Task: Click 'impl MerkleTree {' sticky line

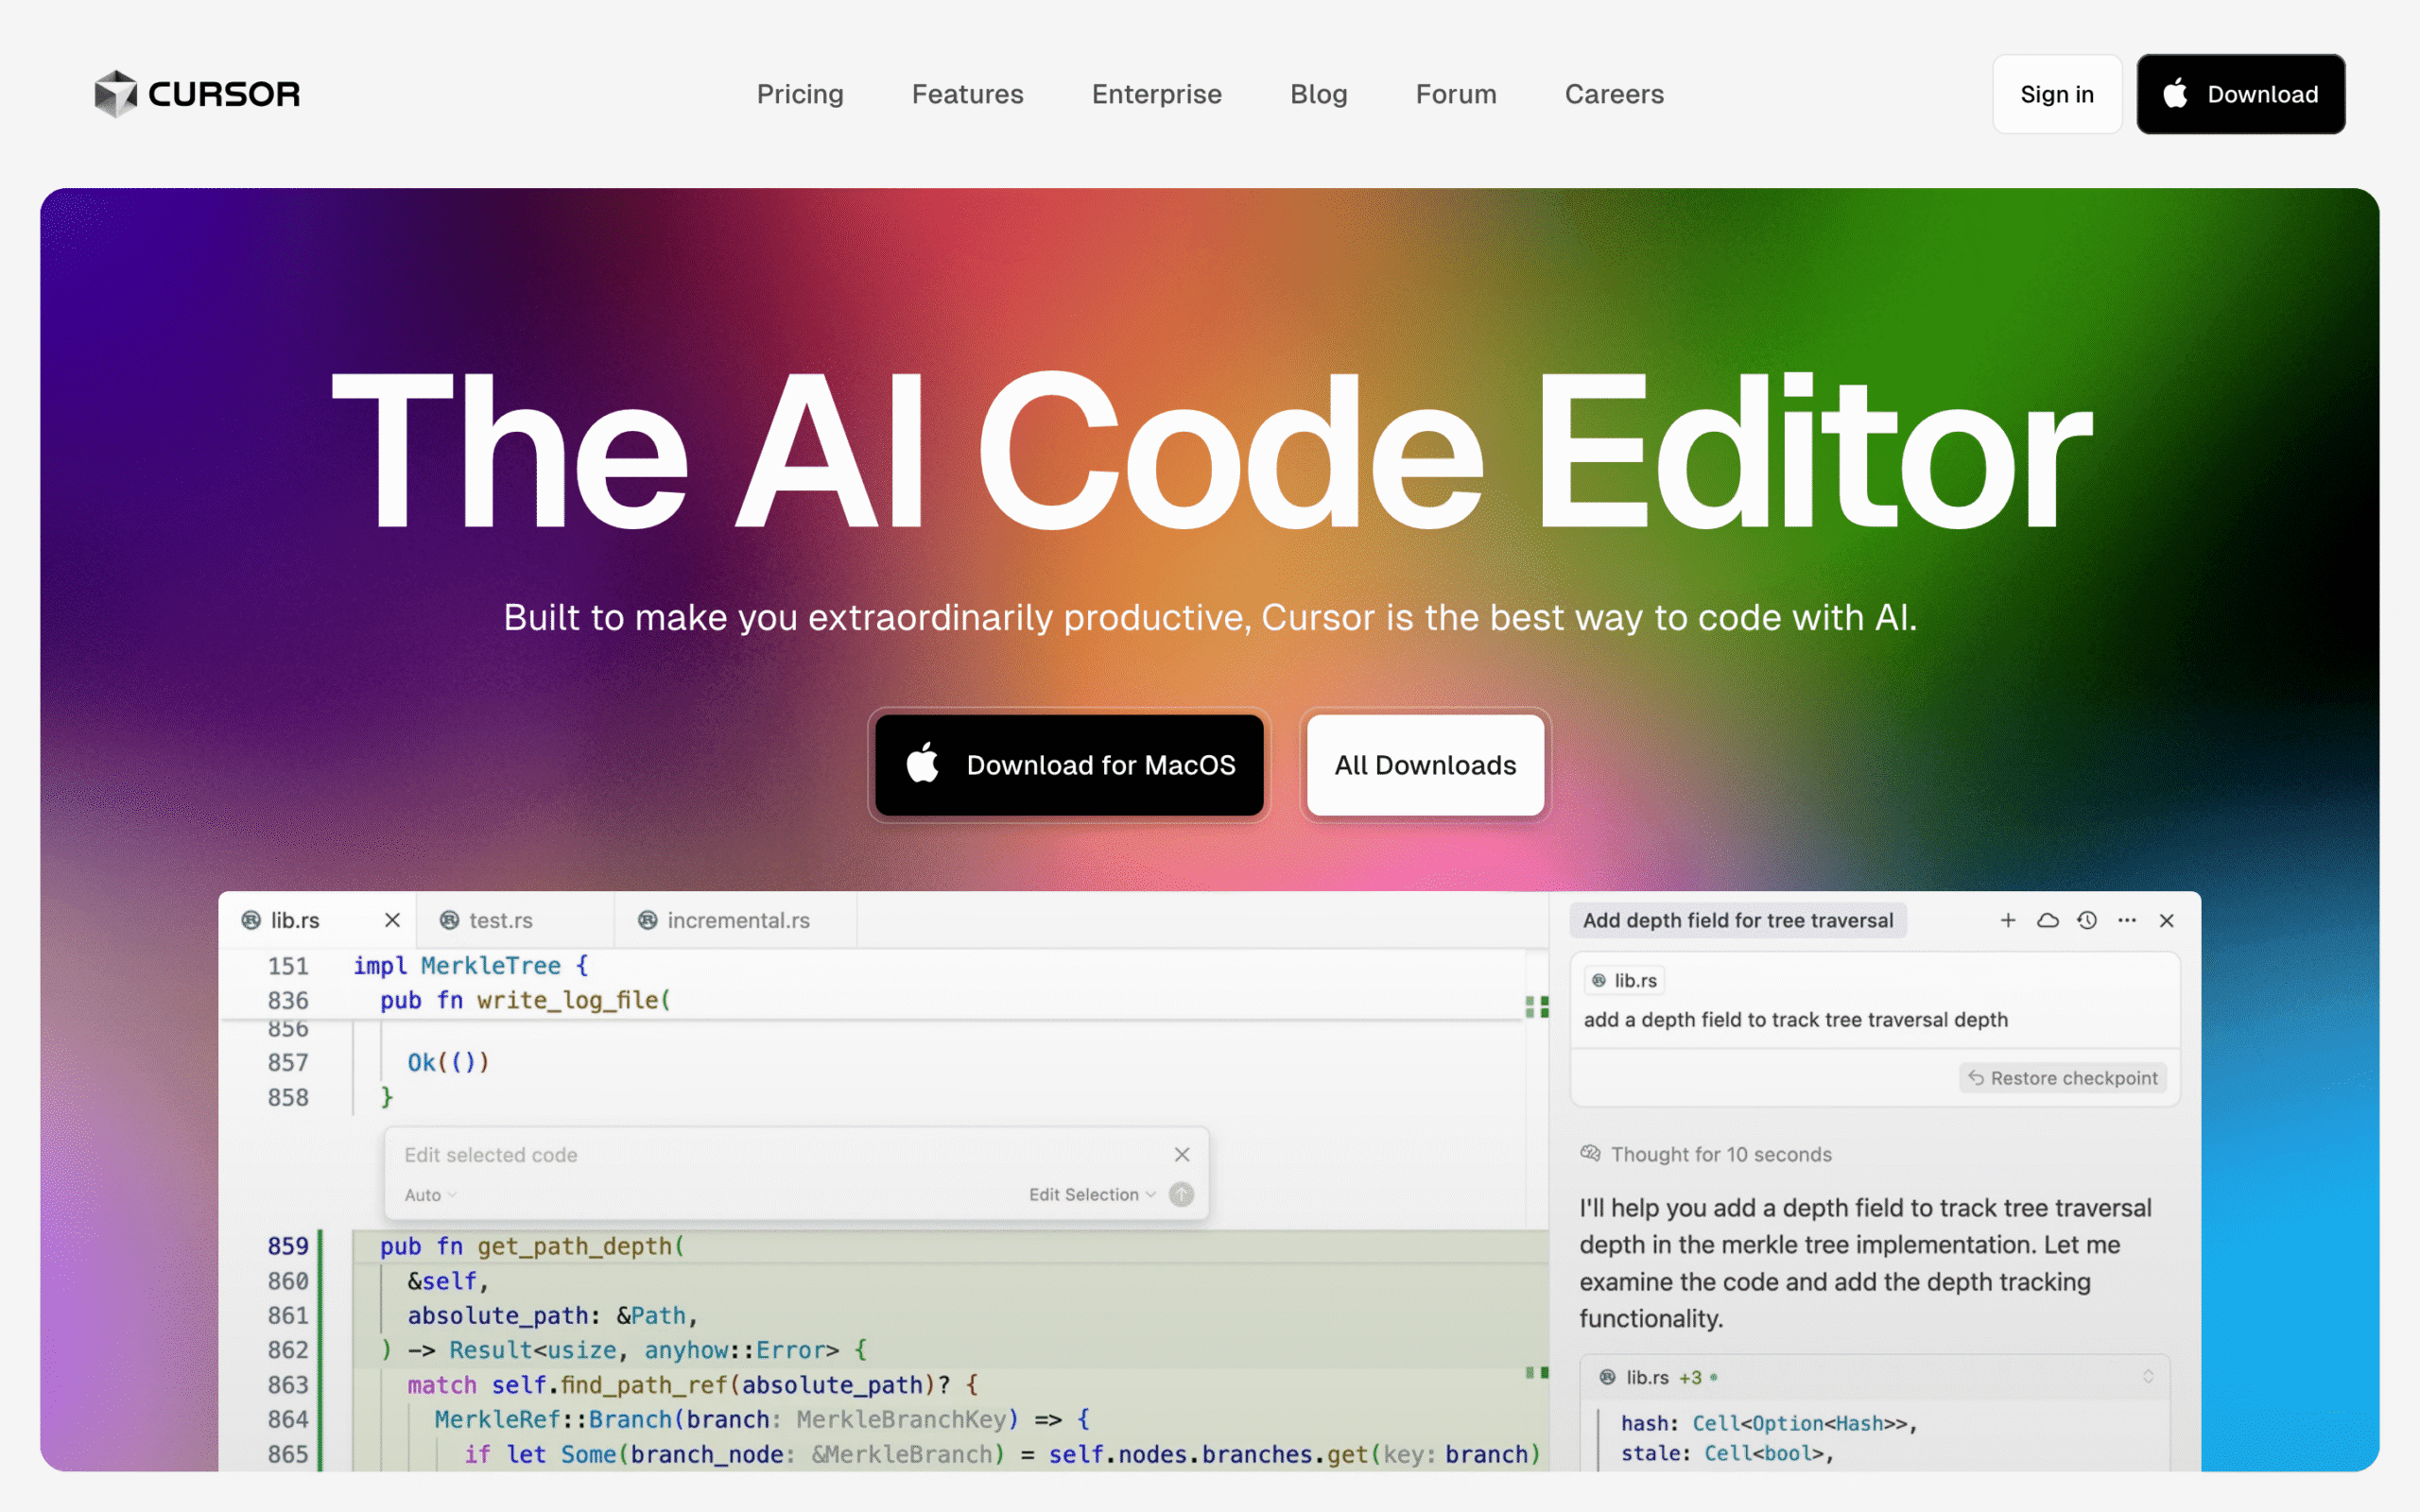Action: [x=470, y=966]
